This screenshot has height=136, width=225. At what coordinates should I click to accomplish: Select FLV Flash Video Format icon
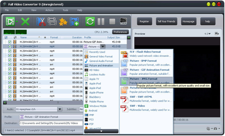pos(124,54)
